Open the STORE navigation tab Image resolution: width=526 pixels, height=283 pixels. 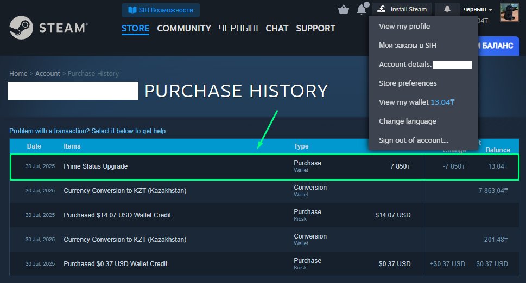(x=135, y=28)
